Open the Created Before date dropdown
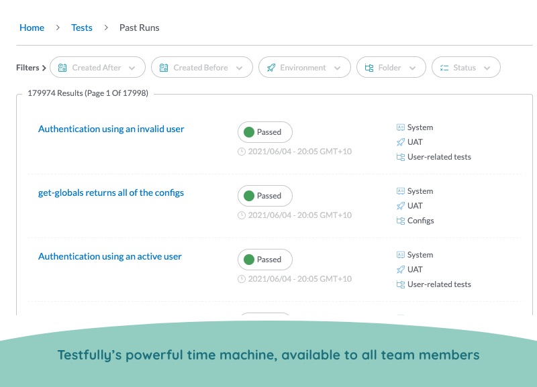The height and width of the screenshot is (387, 537). [x=202, y=68]
